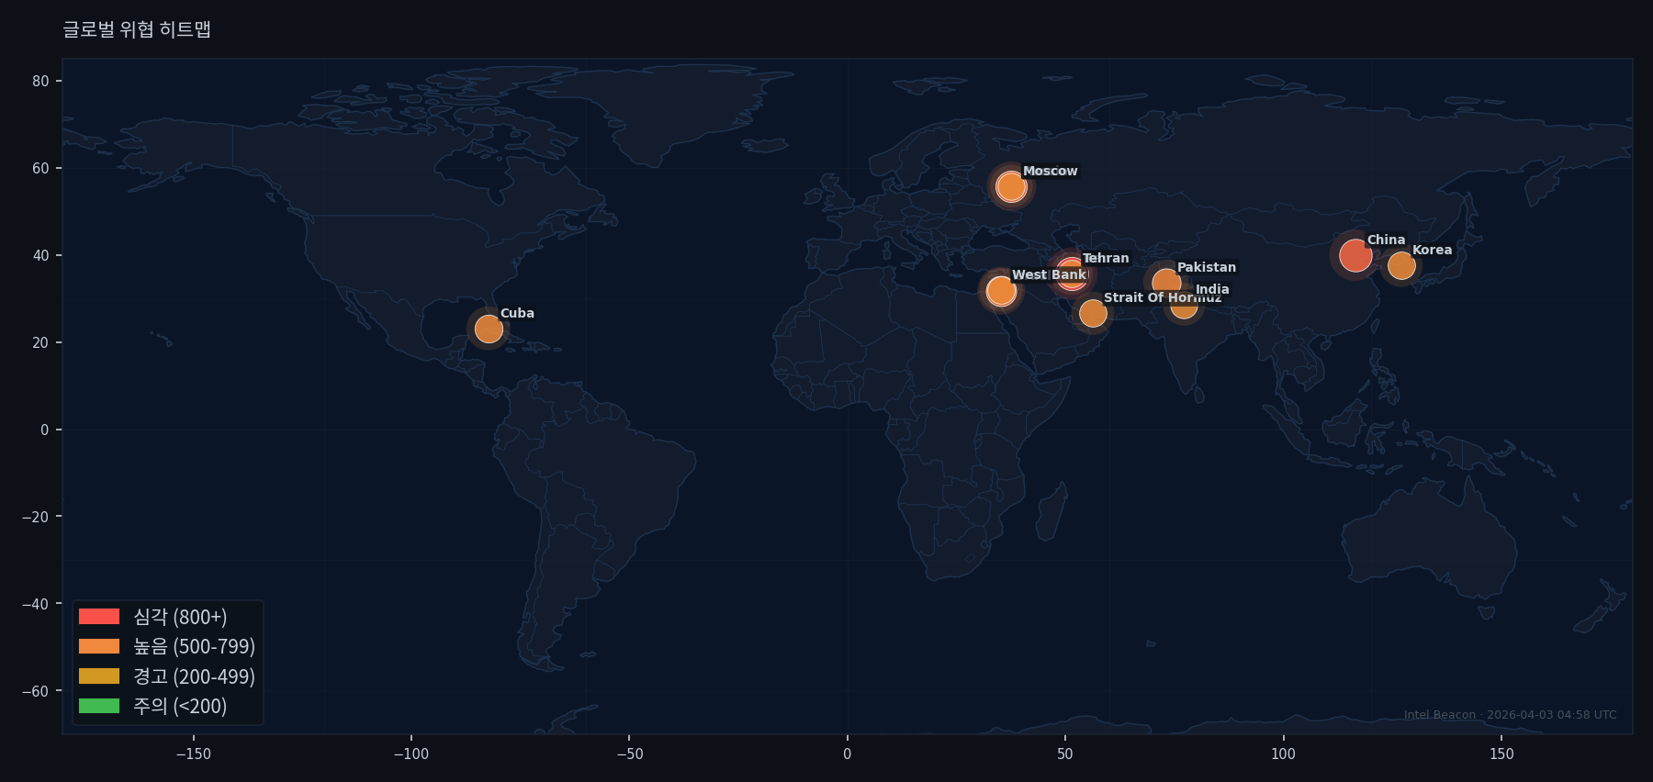Click the red 심각 (800+) legend swatch

(x=99, y=617)
